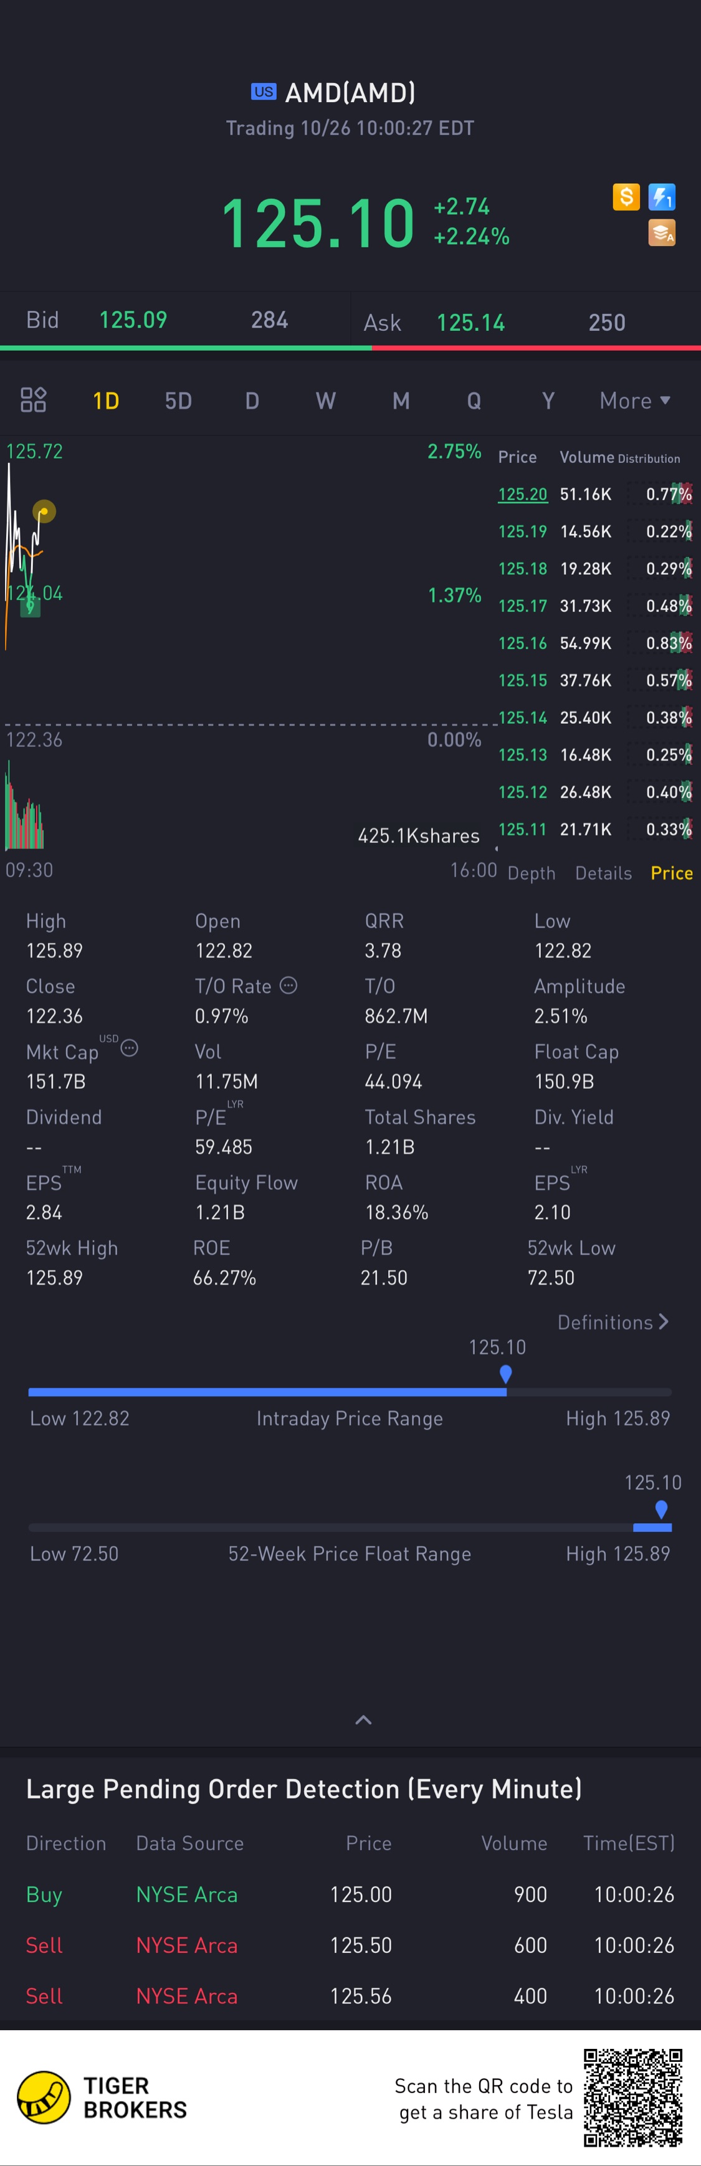Viewport: 701px width, 2166px height.
Task: Tap the P/B value 21.50
Action: 384,1277
